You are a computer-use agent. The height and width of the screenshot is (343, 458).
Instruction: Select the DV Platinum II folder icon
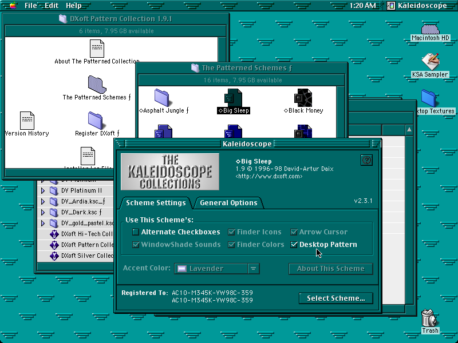pyautogui.click(x=54, y=190)
